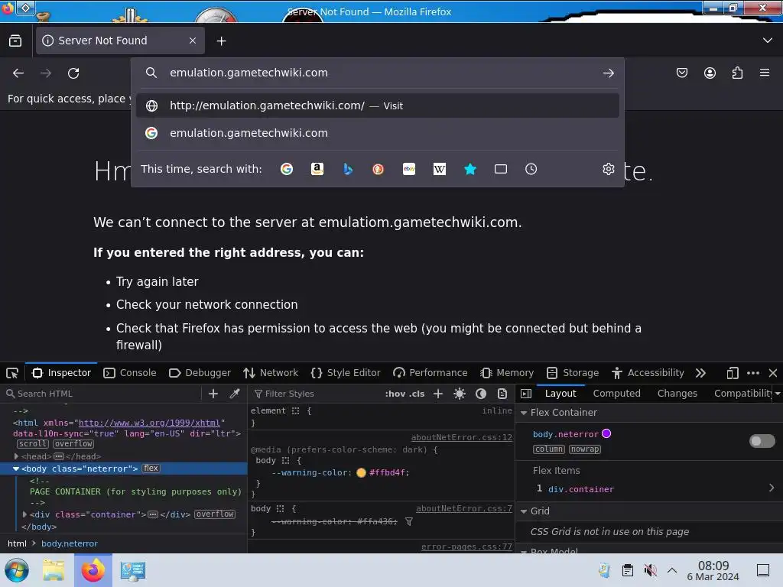
Task: Click the Search HTML field
Action: pos(102,394)
